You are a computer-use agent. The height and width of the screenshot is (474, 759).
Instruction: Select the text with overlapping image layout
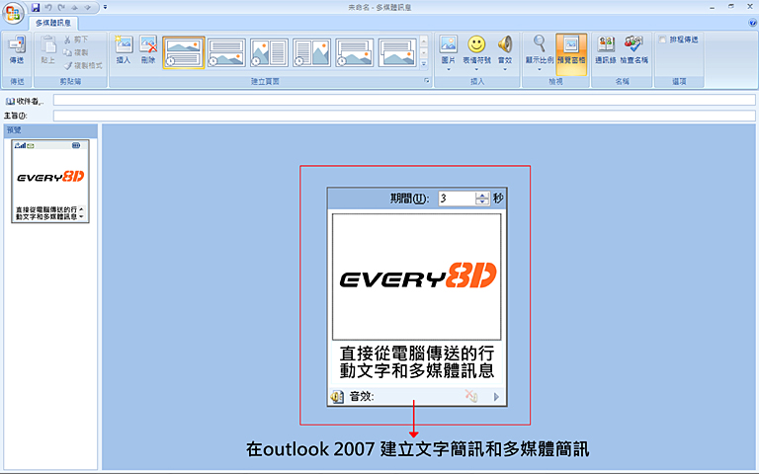pyautogui.click(x=355, y=52)
